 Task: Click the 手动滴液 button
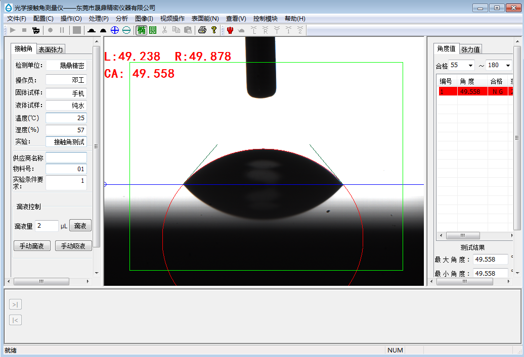click(32, 246)
